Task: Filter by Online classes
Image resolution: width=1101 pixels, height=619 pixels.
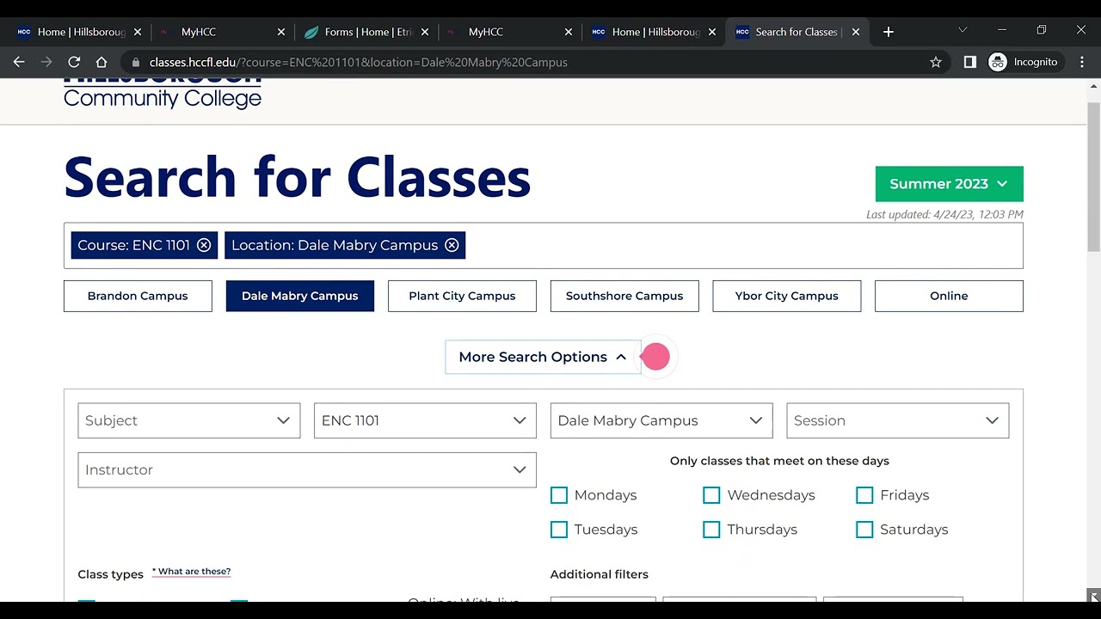Action: pyautogui.click(x=949, y=296)
